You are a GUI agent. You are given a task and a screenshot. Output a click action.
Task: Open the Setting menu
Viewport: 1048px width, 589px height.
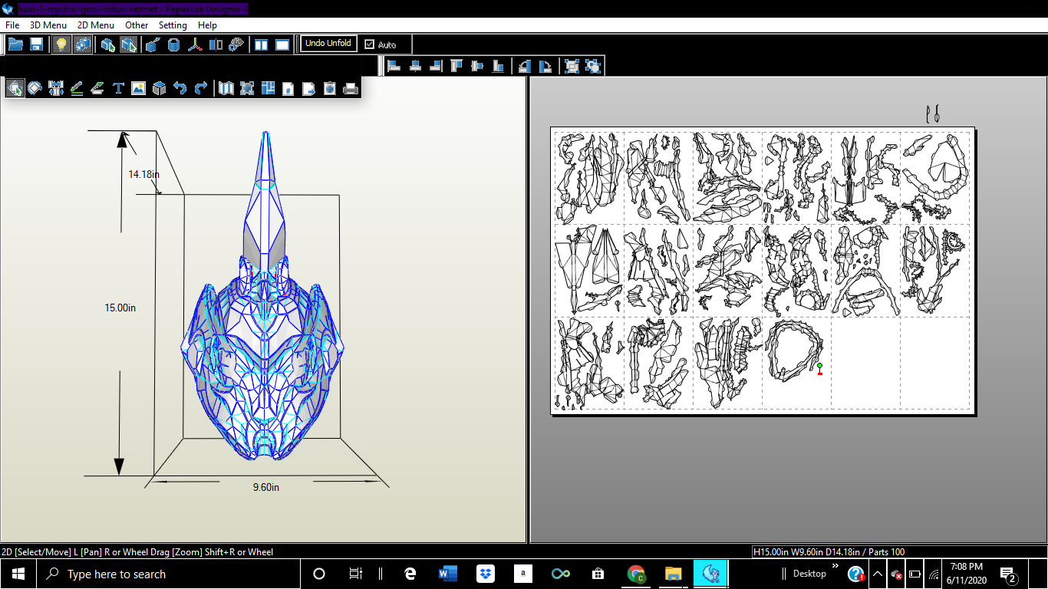173,25
